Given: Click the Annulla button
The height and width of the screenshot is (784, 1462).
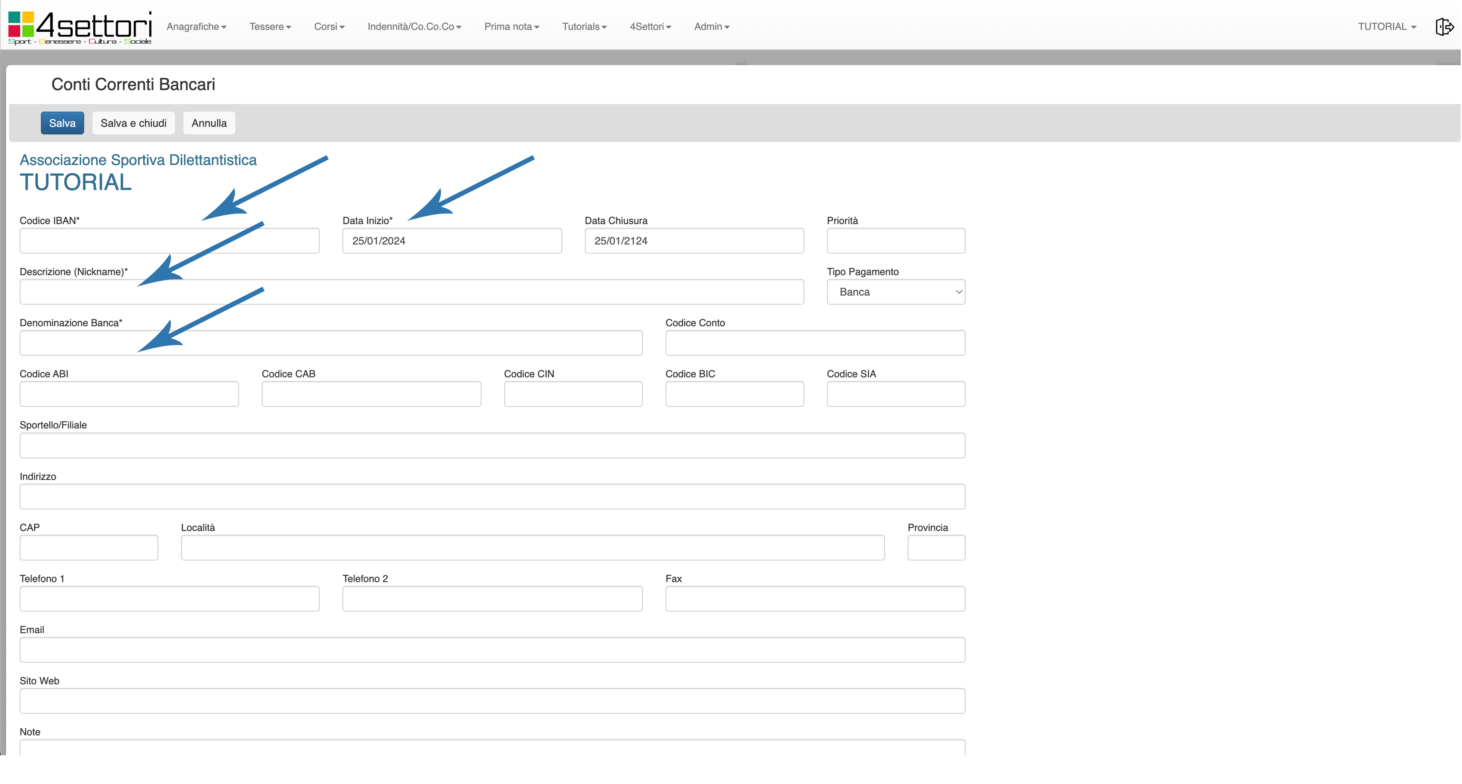Looking at the screenshot, I should (209, 123).
